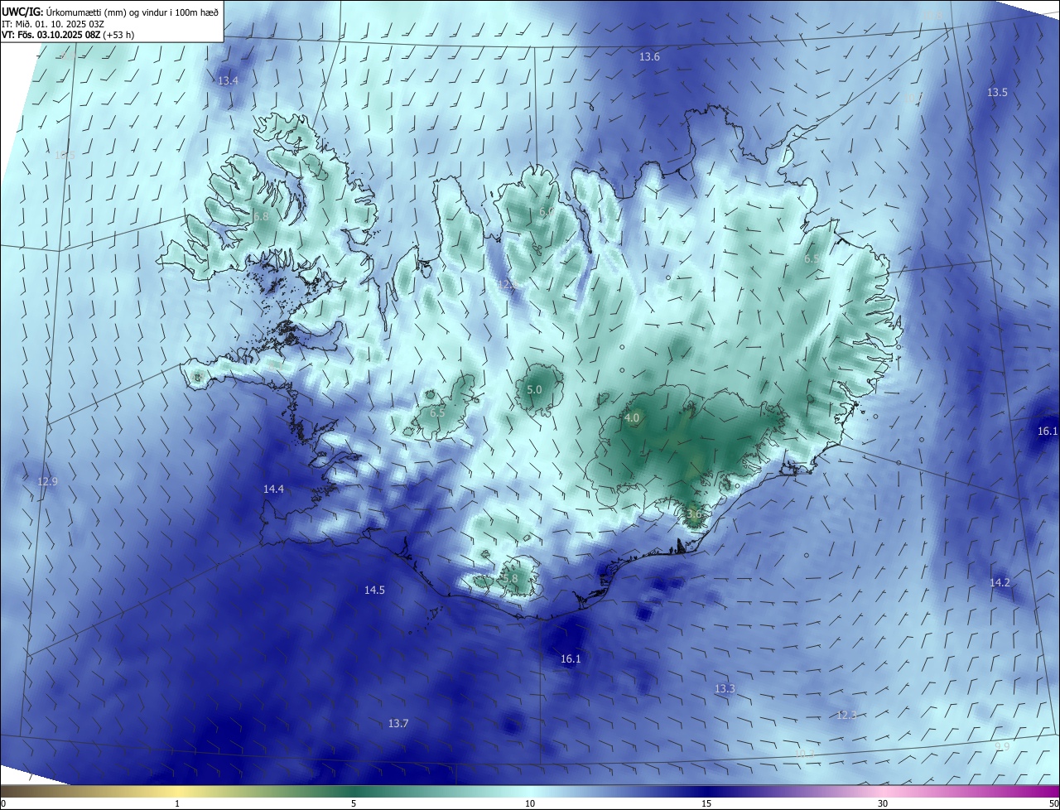Click the '6.8' value over the Westfjords
The width and height of the screenshot is (1060, 810).
261,216
